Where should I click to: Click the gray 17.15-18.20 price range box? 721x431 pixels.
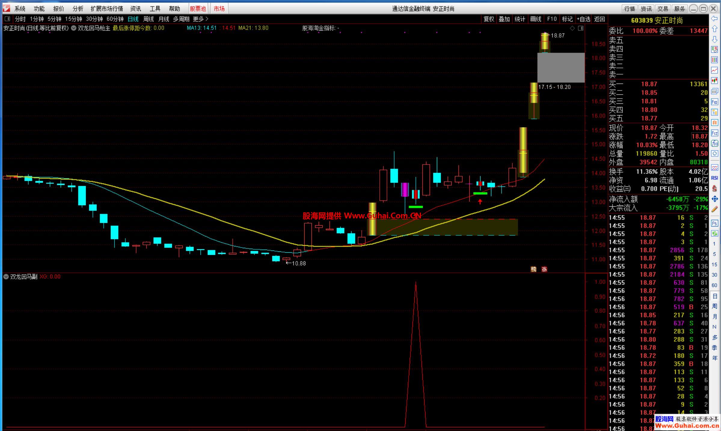561,68
